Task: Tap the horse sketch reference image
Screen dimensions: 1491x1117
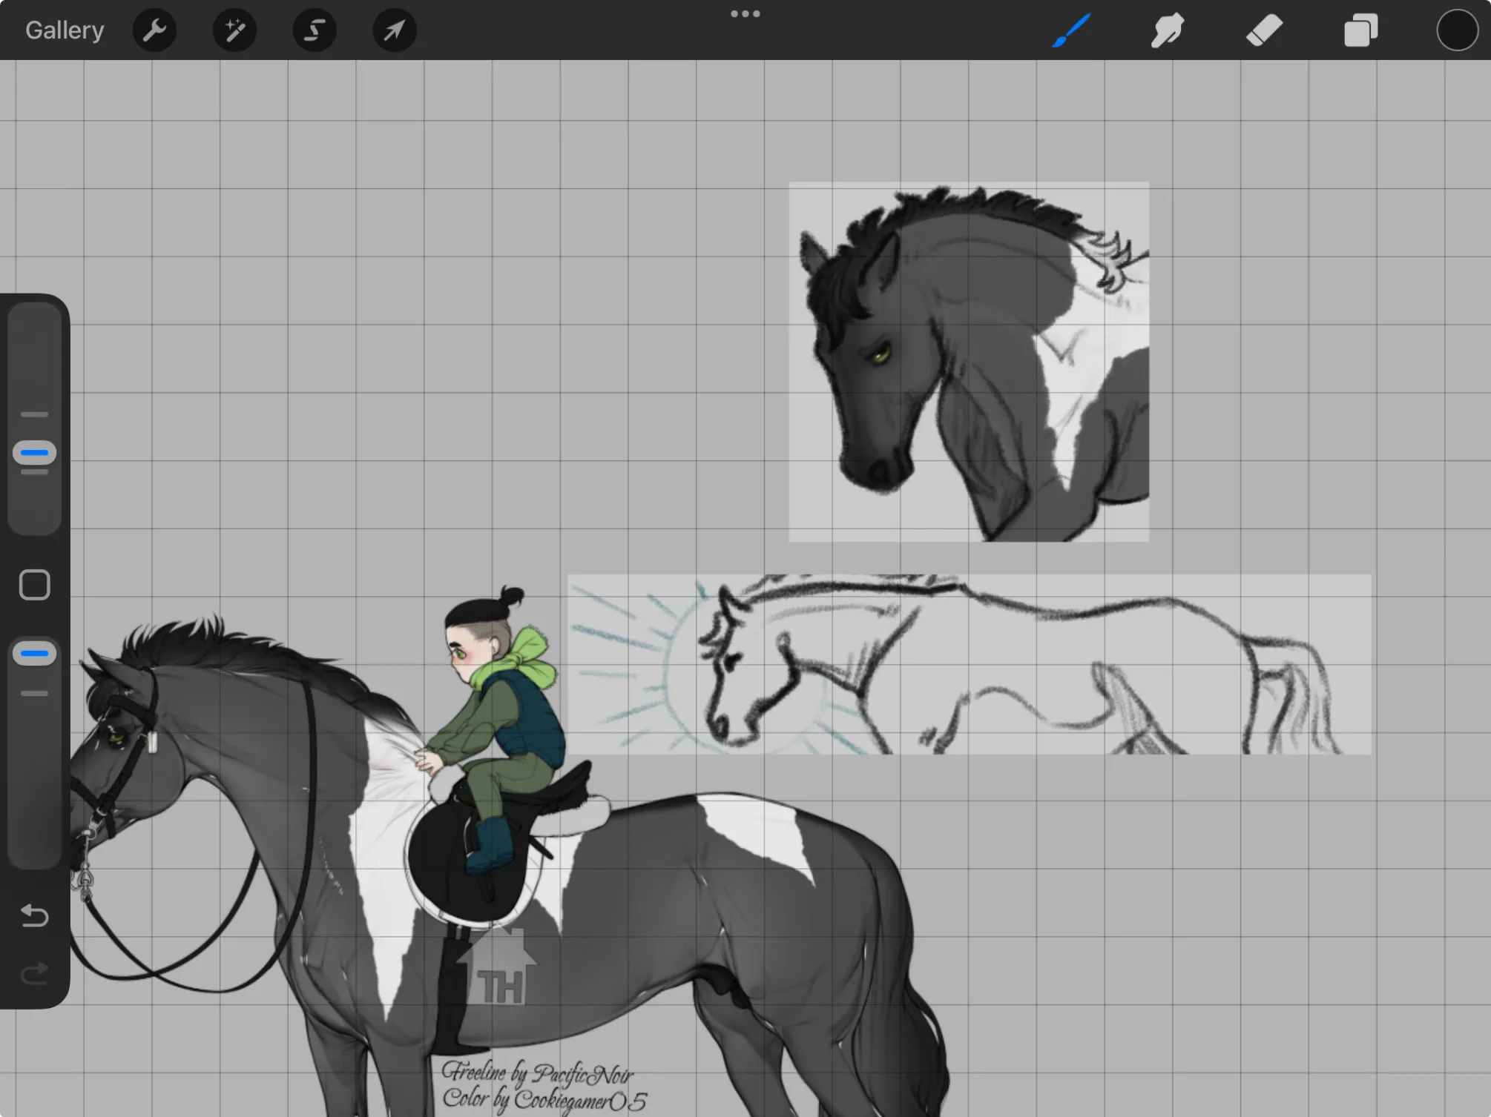Action: point(970,664)
